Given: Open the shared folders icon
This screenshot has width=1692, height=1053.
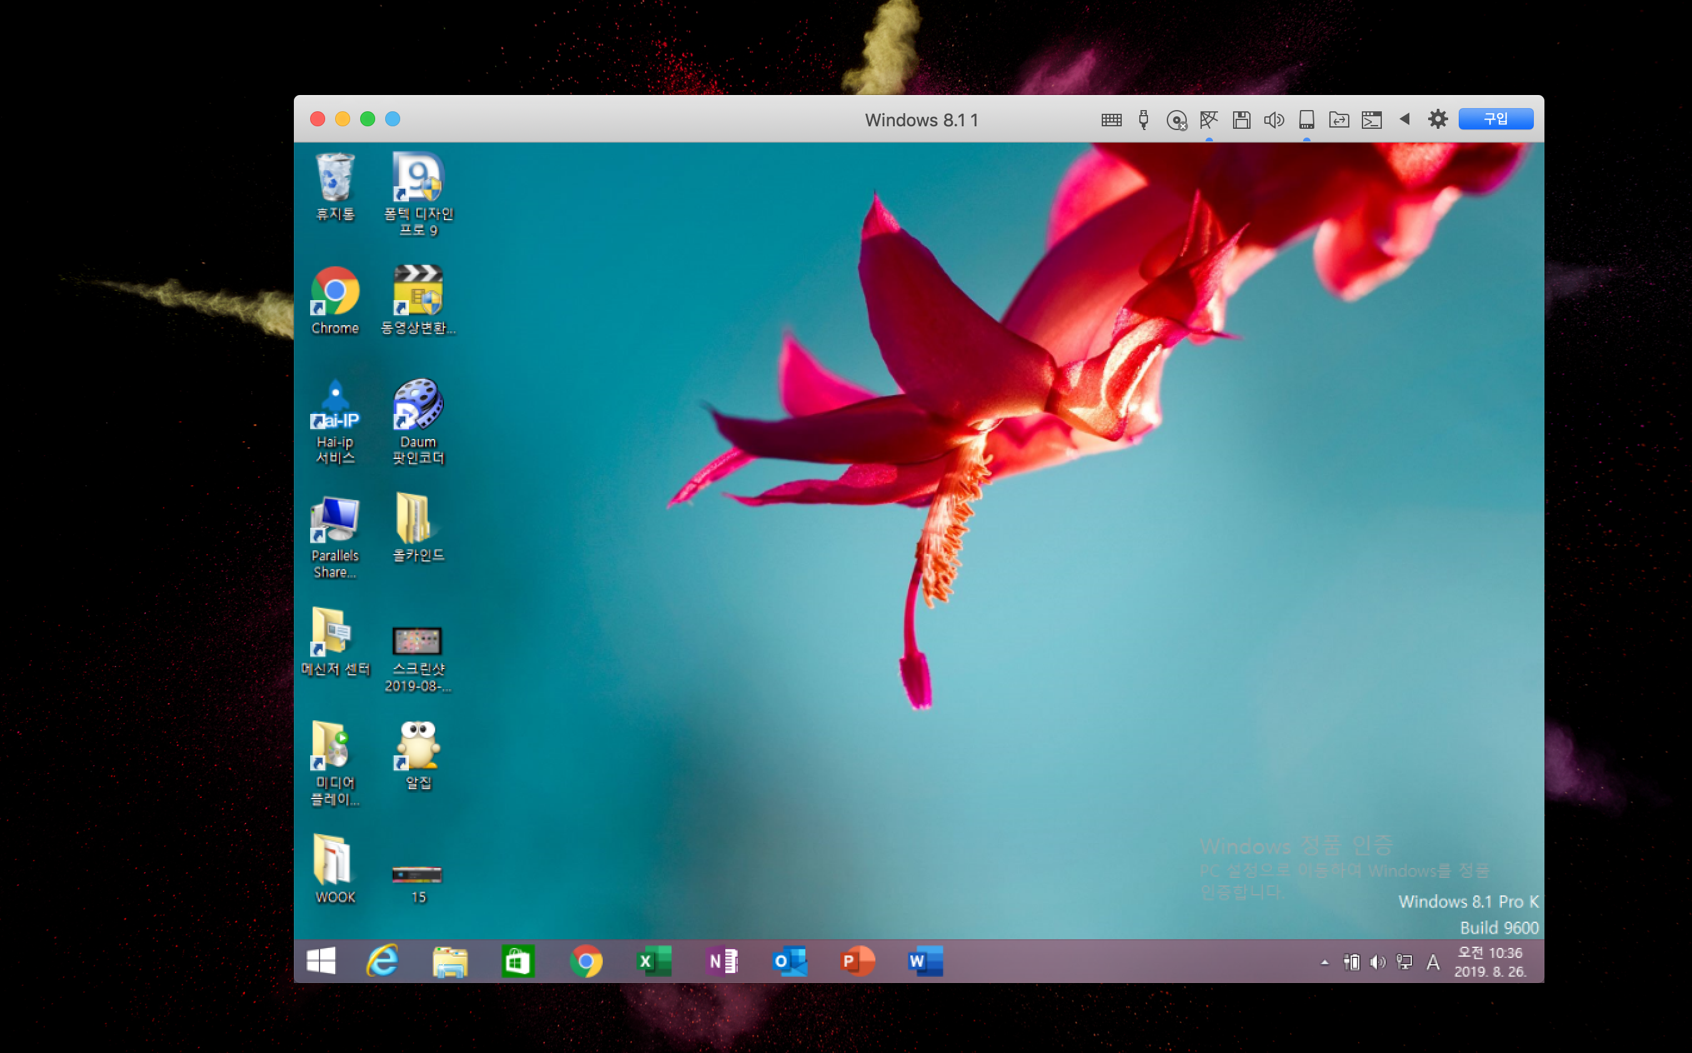Looking at the screenshot, I should coord(1338,120).
